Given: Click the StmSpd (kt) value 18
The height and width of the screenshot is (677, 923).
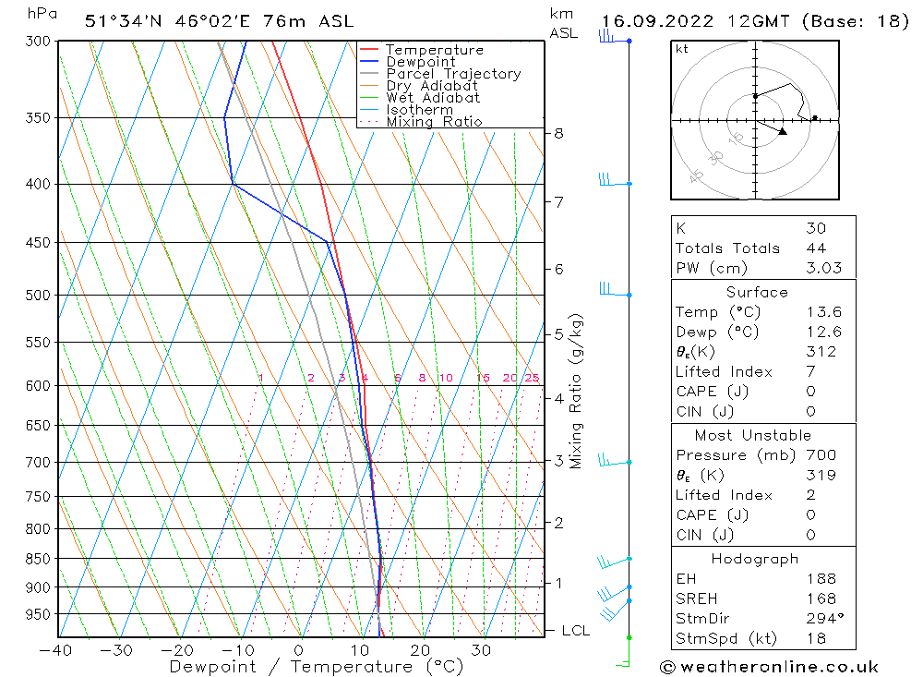Looking at the screenshot, I should [x=817, y=638].
